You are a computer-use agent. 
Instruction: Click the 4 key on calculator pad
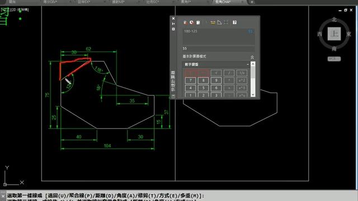click(190, 88)
